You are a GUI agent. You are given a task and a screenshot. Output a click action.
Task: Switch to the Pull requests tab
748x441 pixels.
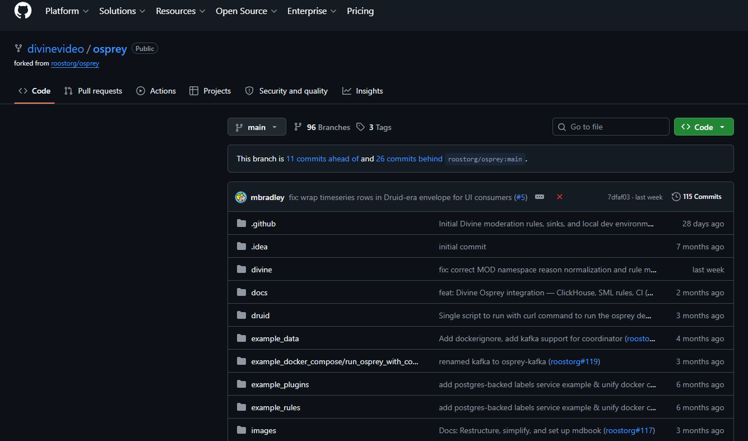point(94,90)
